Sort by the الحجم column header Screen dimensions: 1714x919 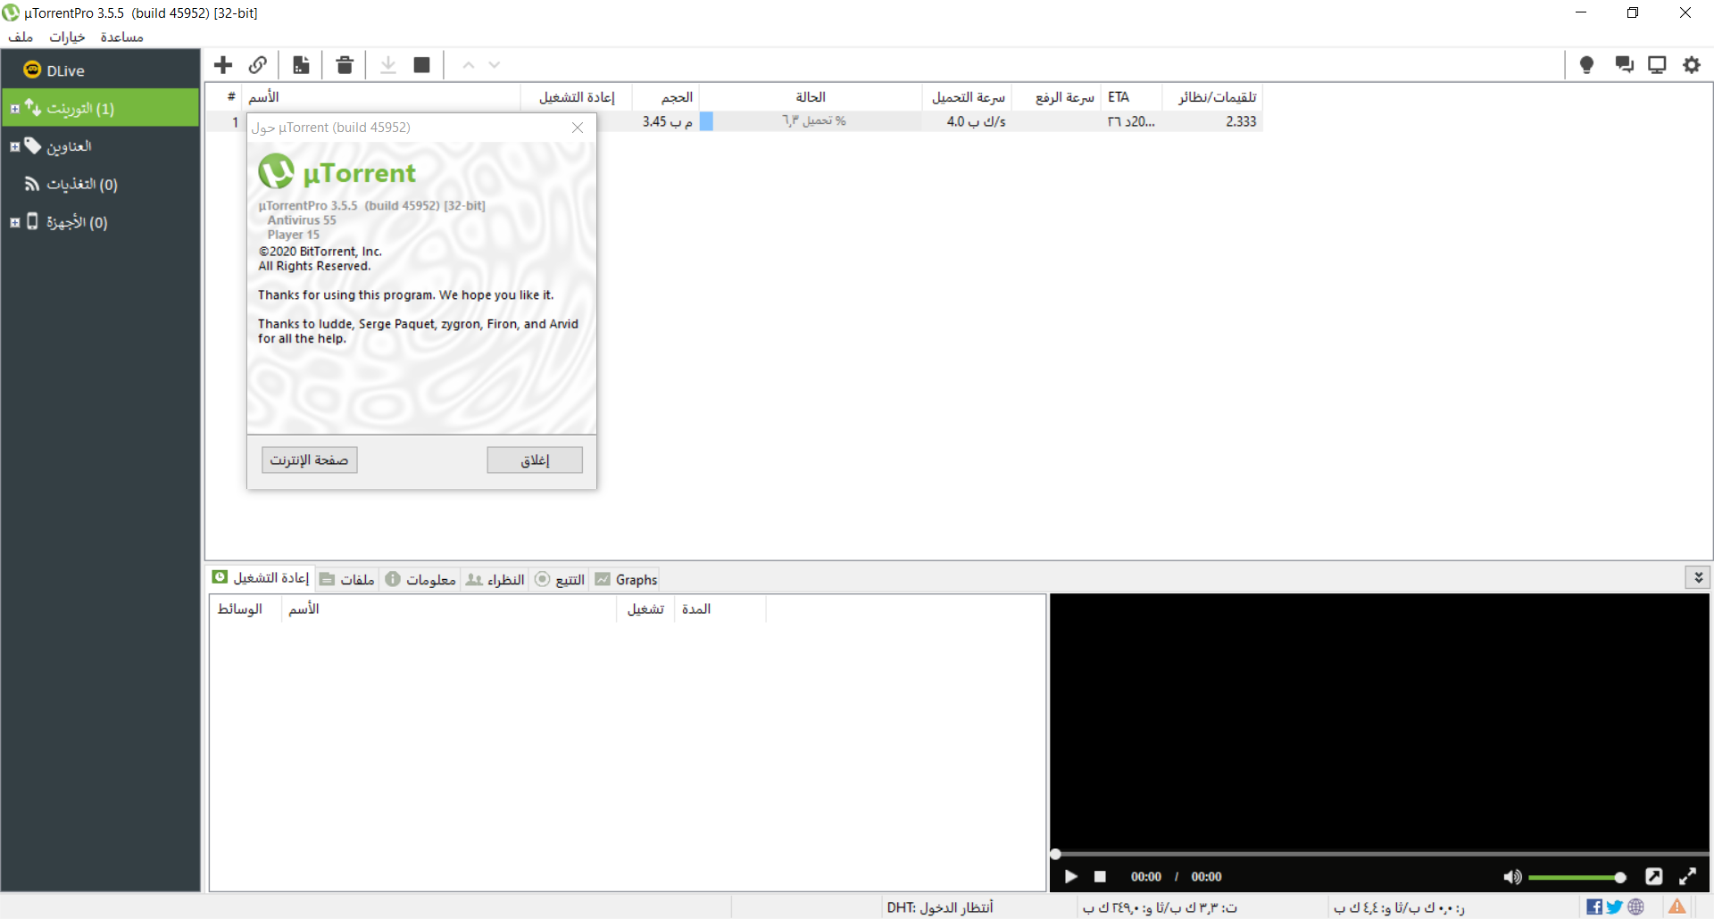click(666, 96)
